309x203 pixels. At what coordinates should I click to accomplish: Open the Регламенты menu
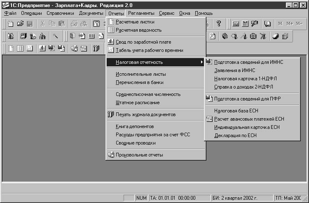[x=141, y=13]
